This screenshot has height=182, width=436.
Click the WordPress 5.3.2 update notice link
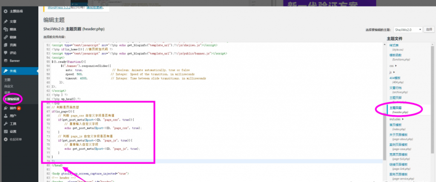tap(59, 8)
